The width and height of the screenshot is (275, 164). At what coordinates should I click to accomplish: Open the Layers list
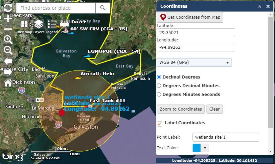pyautogui.click(x=38, y=24)
